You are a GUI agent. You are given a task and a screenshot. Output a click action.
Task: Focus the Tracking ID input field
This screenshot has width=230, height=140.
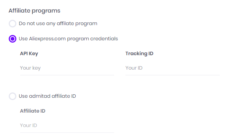click(x=173, y=68)
